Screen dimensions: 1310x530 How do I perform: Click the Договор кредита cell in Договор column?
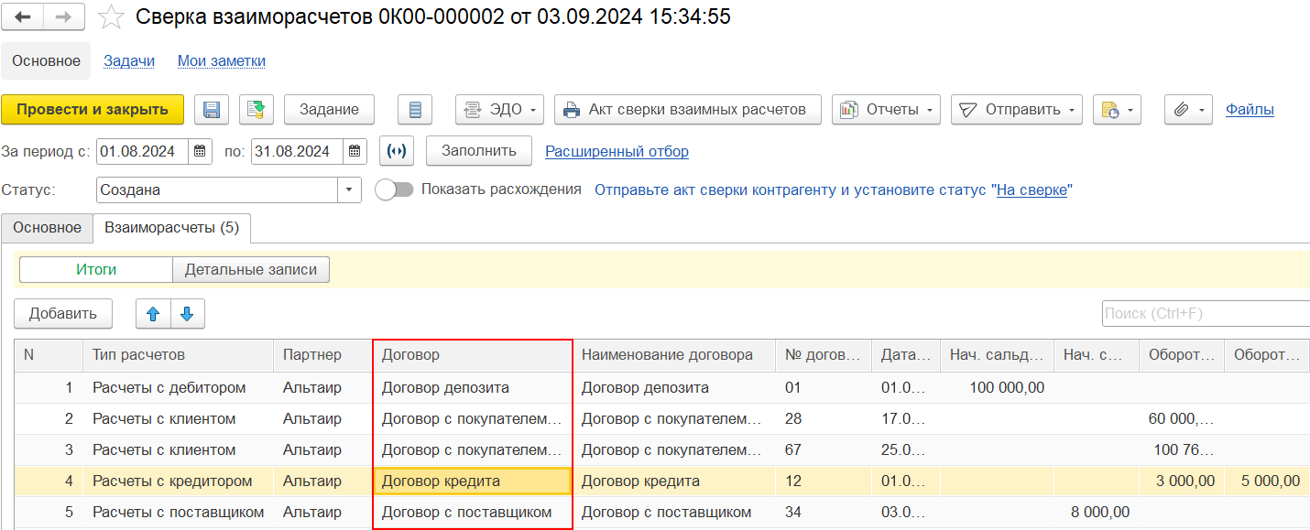click(473, 481)
